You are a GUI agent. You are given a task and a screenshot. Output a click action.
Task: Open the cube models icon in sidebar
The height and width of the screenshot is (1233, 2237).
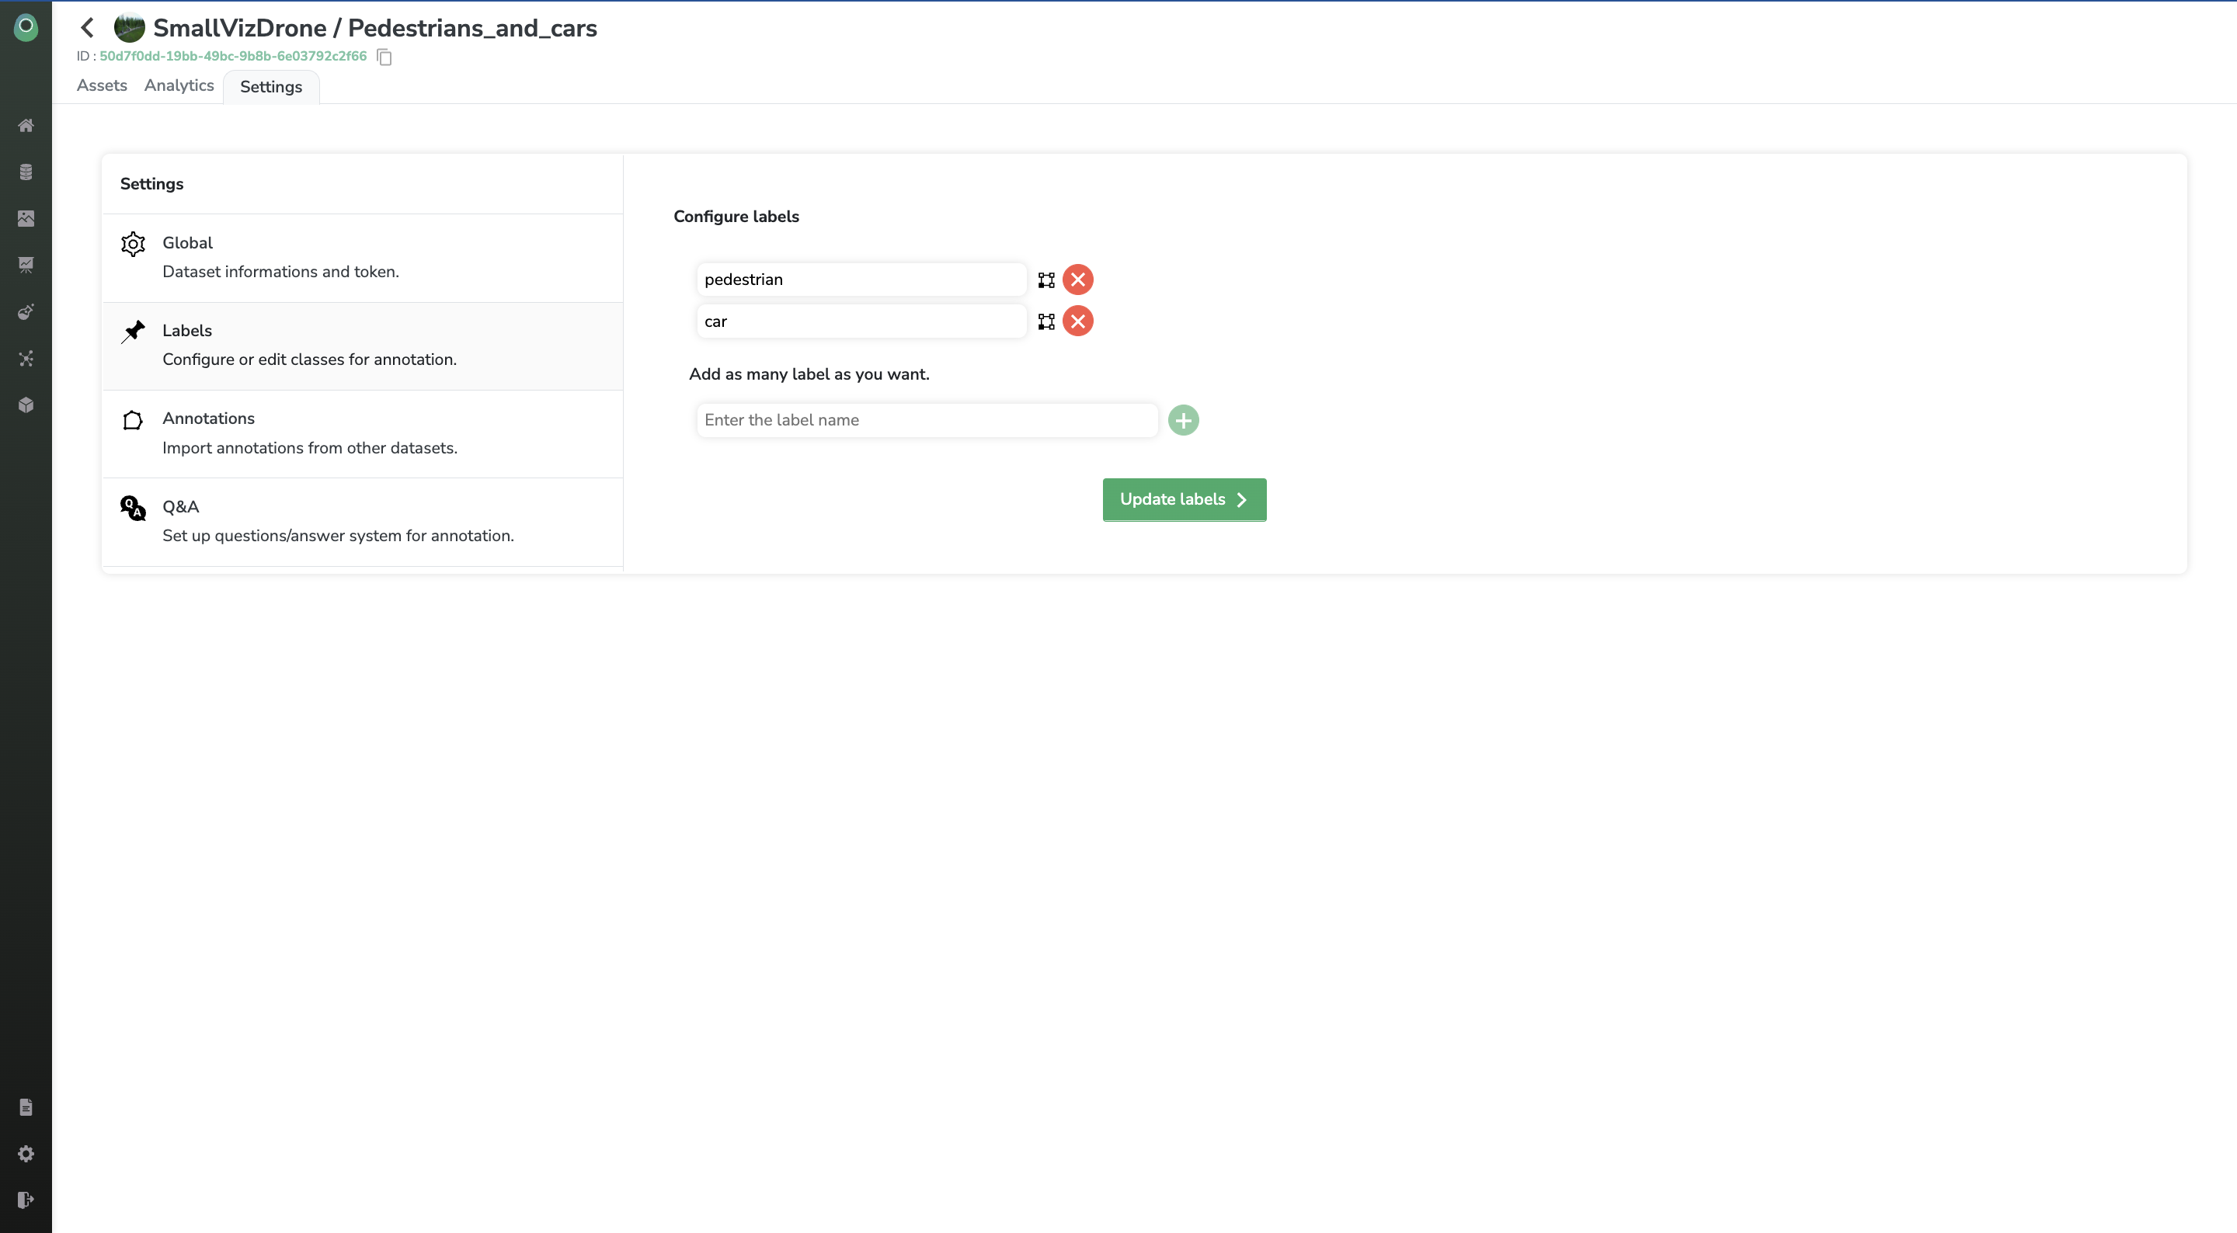pos(26,405)
